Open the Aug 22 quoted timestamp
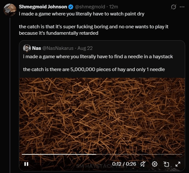The height and width of the screenshot is (173, 189). (x=85, y=48)
